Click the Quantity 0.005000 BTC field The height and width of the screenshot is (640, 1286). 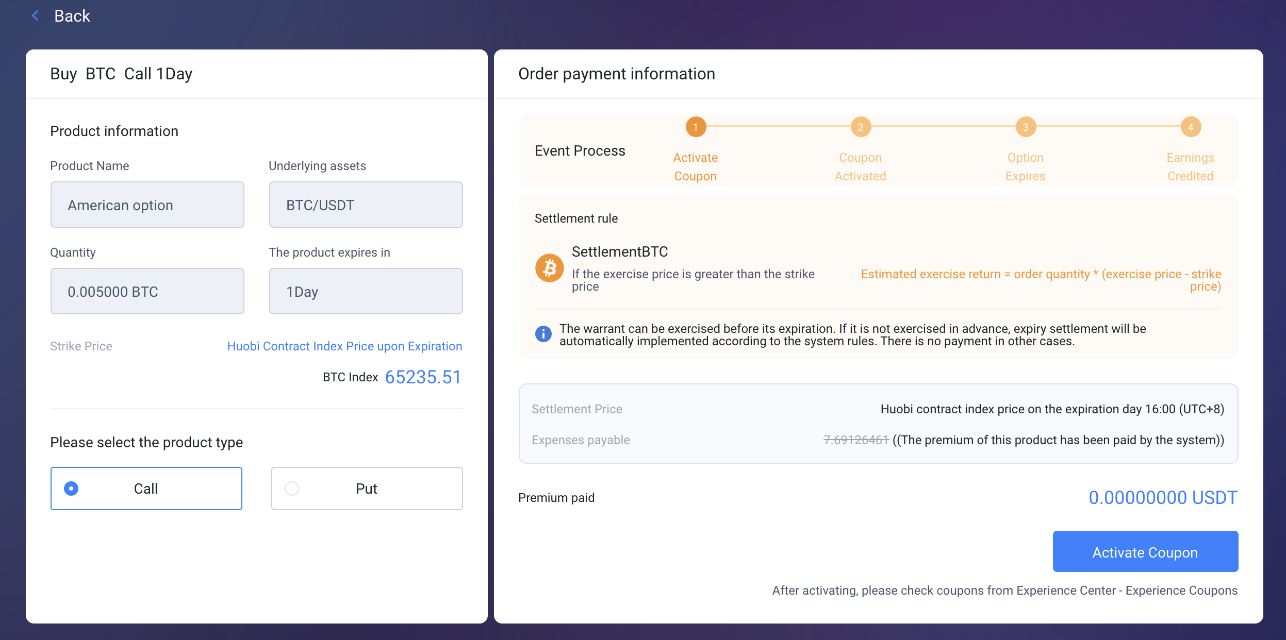147,291
